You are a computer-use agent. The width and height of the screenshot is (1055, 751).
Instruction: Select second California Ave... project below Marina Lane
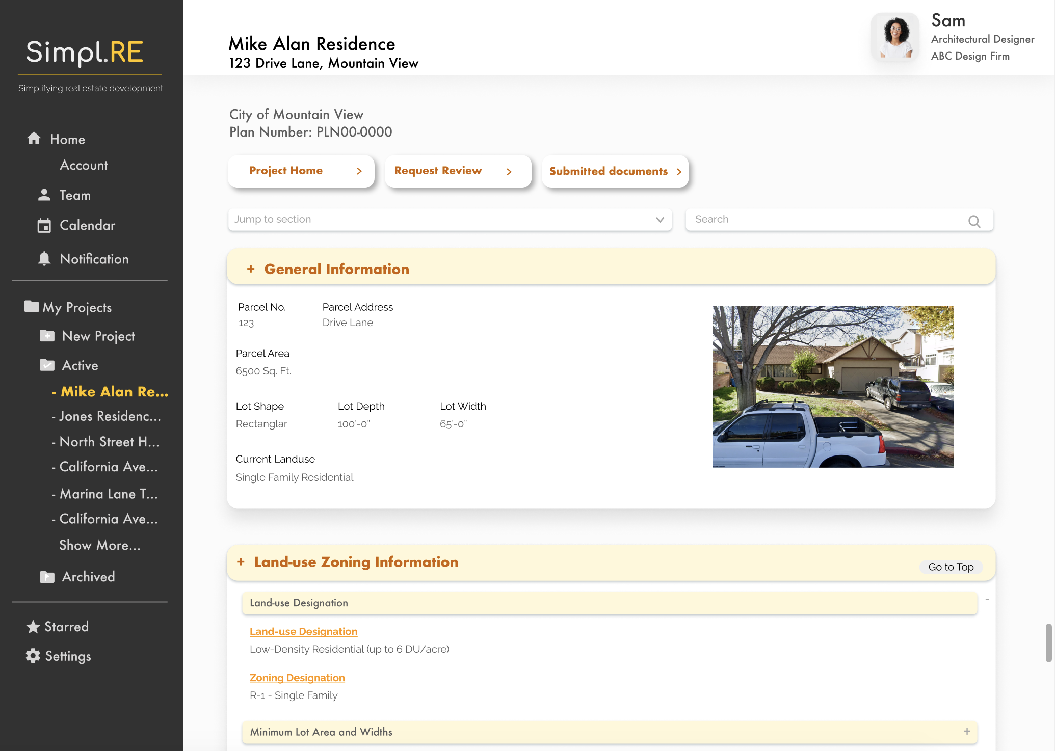(105, 519)
